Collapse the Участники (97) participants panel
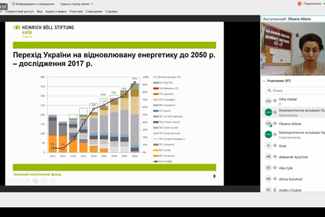The height and width of the screenshot is (217, 325). coord(264,81)
